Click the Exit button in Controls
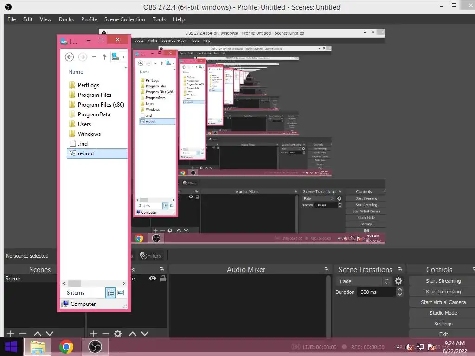The image size is (475, 356). click(443, 334)
